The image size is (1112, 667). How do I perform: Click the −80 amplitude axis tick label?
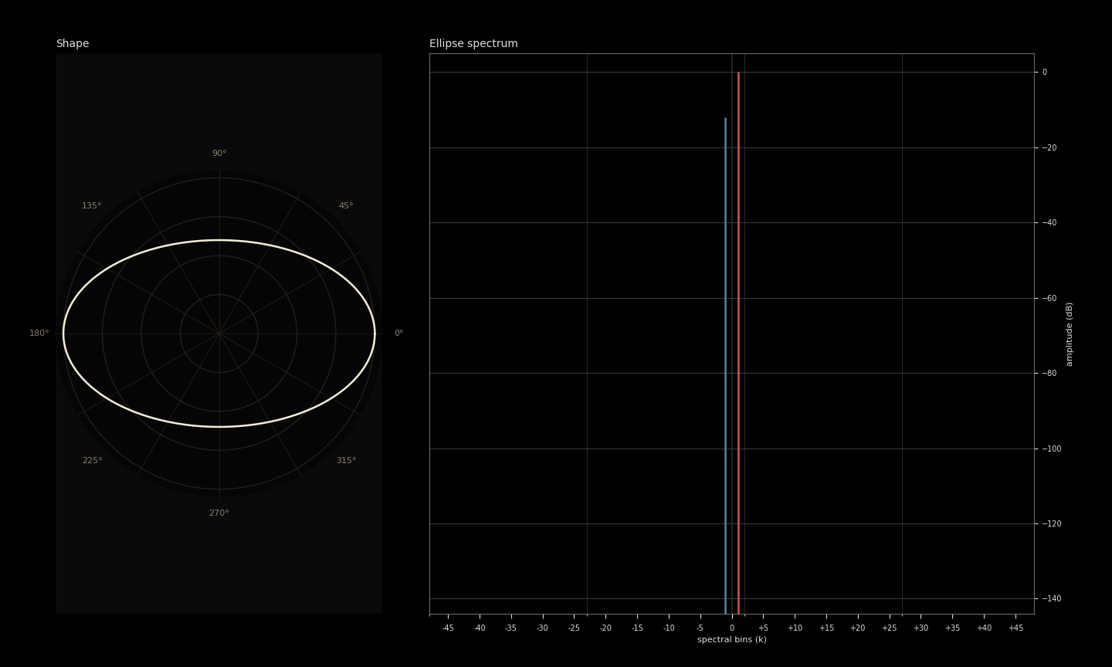point(1049,374)
